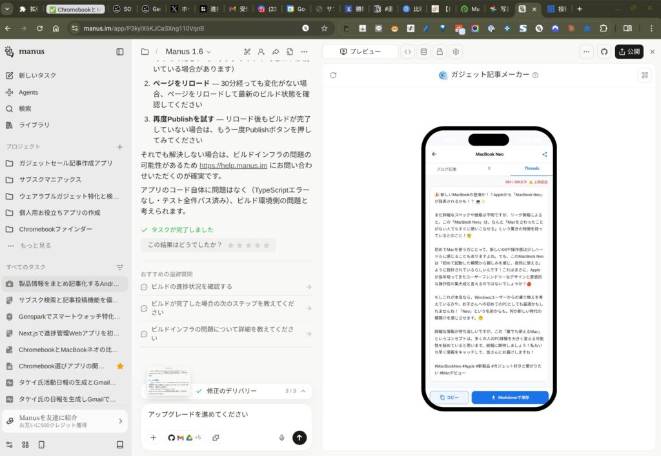Reload the app preview with refresh icon
The width and height of the screenshot is (661, 456).
[333, 75]
